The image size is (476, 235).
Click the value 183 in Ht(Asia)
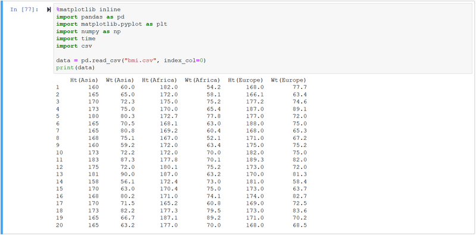pyautogui.click(x=94, y=159)
